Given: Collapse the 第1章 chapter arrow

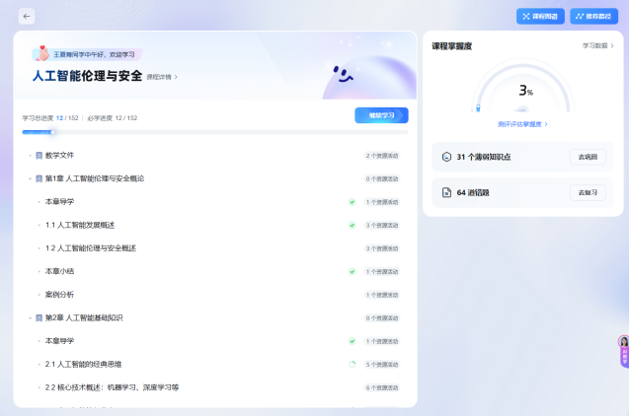Looking at the screenshot, I should pyautogui.click(x=30, y=178).
